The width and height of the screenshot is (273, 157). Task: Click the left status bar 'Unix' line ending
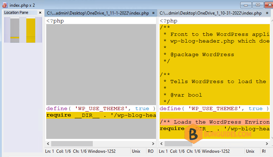[136, 151]
